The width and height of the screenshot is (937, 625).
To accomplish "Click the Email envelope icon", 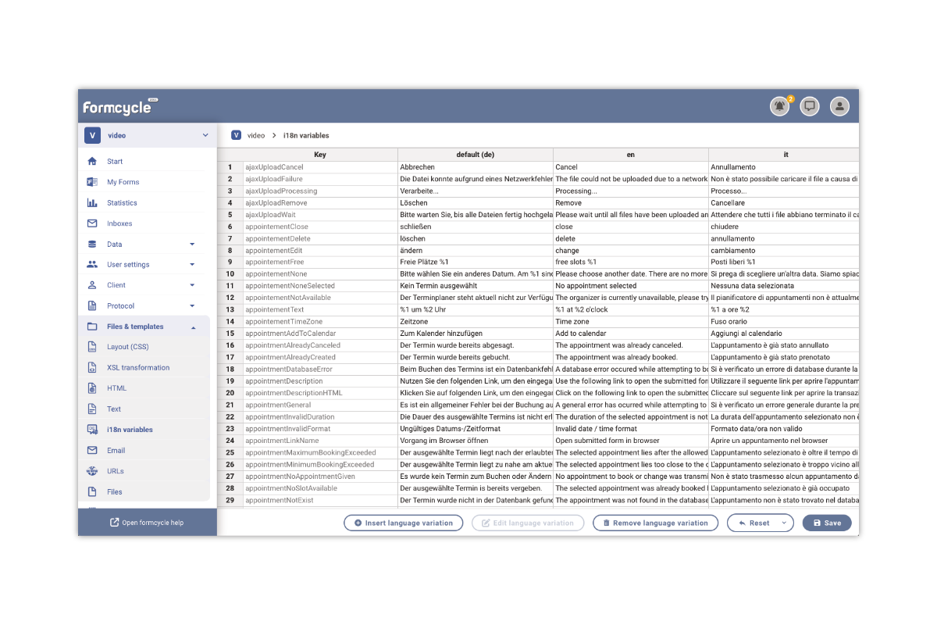I will 92,451.
